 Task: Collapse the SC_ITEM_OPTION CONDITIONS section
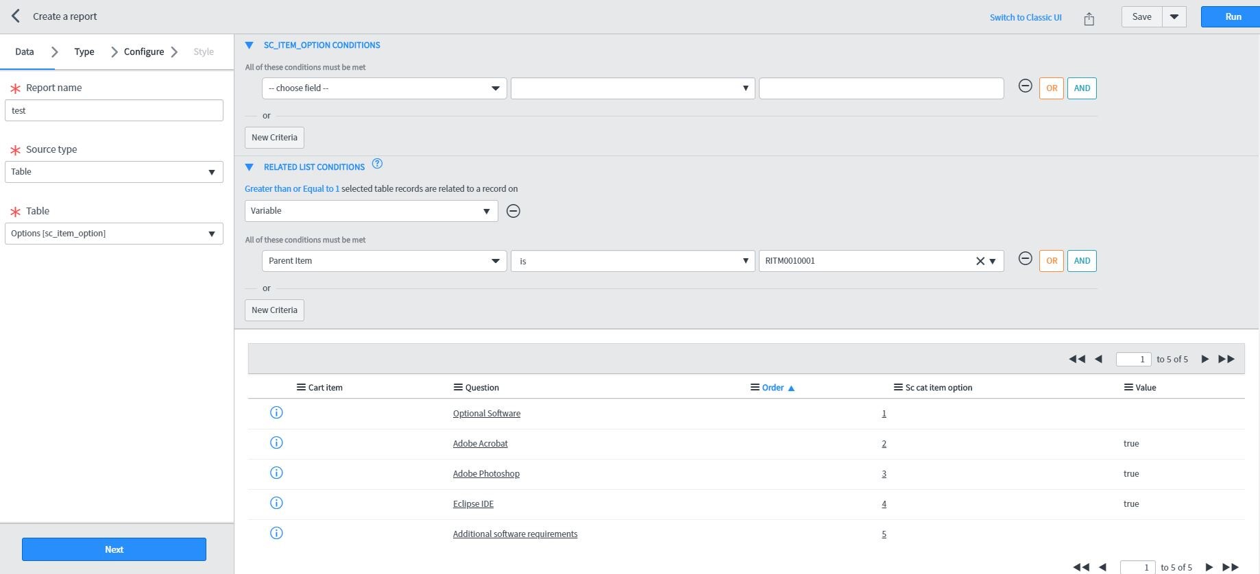point(249,45)
